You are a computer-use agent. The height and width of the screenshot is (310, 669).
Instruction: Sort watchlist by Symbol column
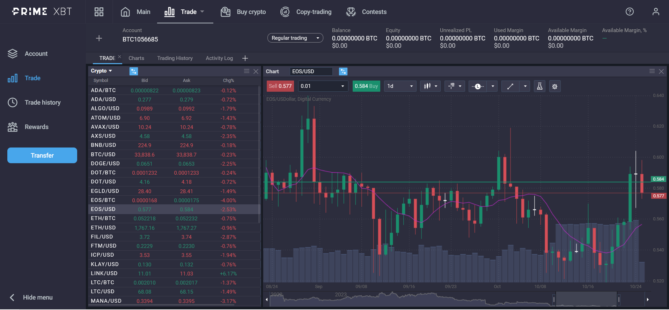pos(101,81)
